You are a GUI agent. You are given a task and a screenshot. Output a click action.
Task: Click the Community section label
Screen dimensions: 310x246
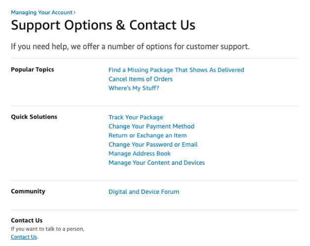[x=28, y=191]
